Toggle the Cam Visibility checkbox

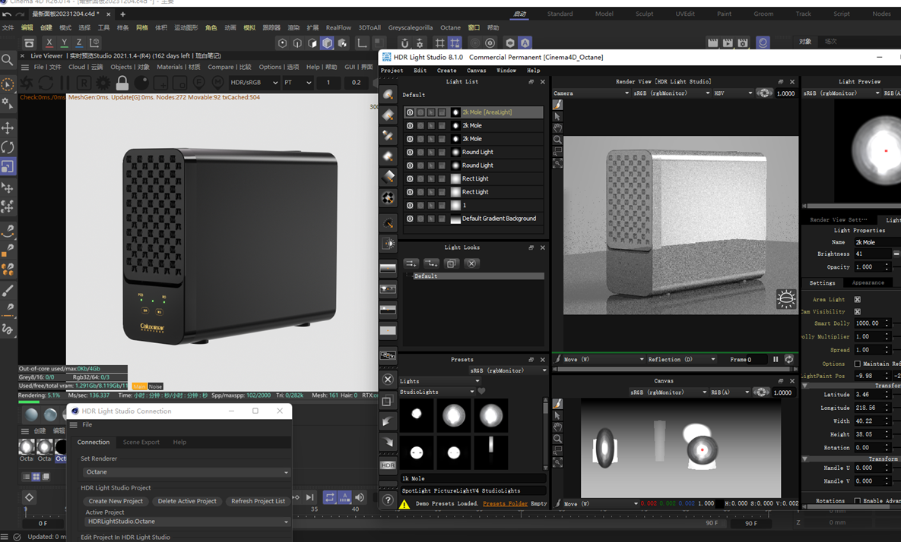point(858,311)
